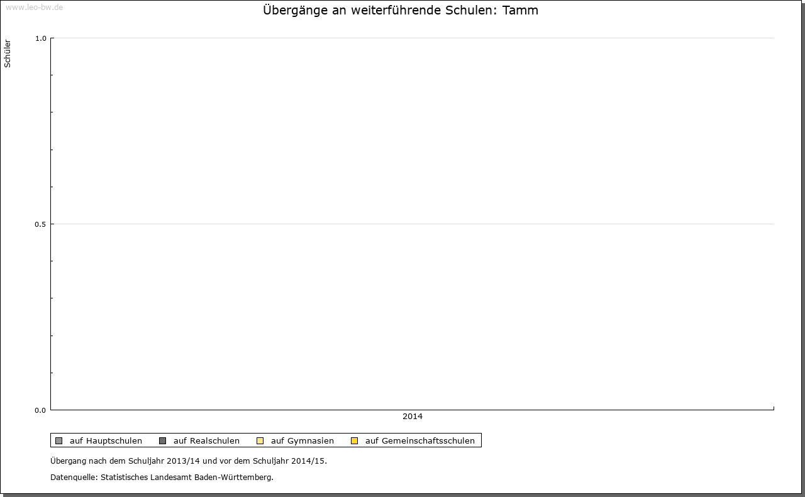Click the 'auf Hauptschulen' legend label
This screenshot has height=497, width=805.
tap(106, 440)
